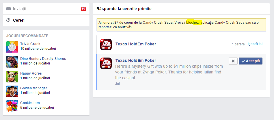Click the JOCURI RECOMANDATE heading
Viewport: 274px width, 120px height.
coord(27,36)
